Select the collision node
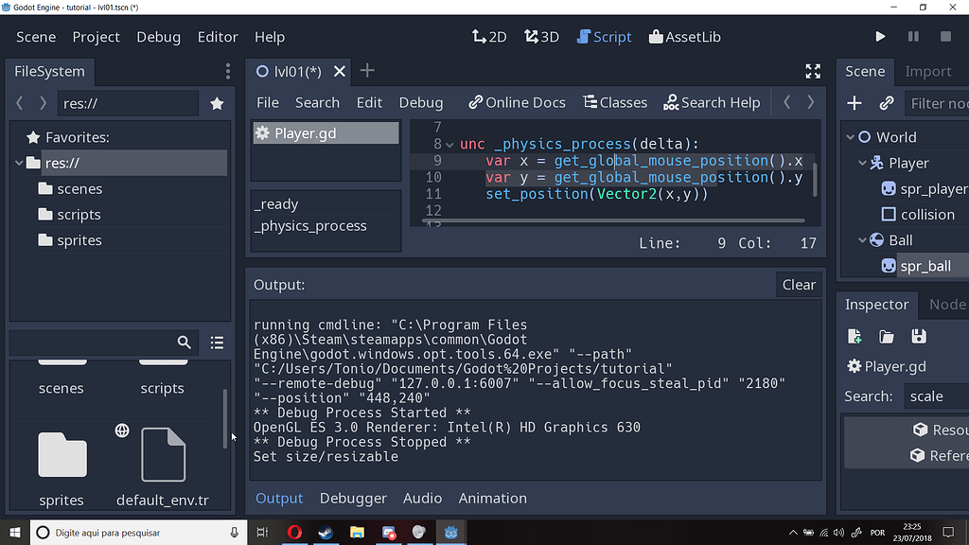Viewport: 969px width, 545px height. [x=918, y=215]
